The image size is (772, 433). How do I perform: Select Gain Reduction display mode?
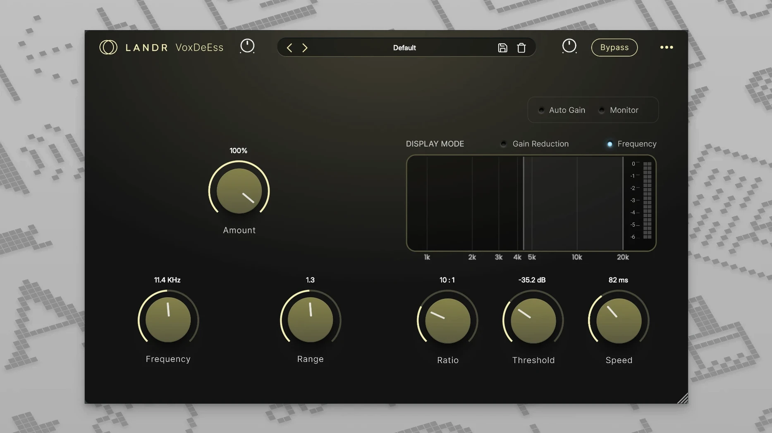[x=535, y=144]
